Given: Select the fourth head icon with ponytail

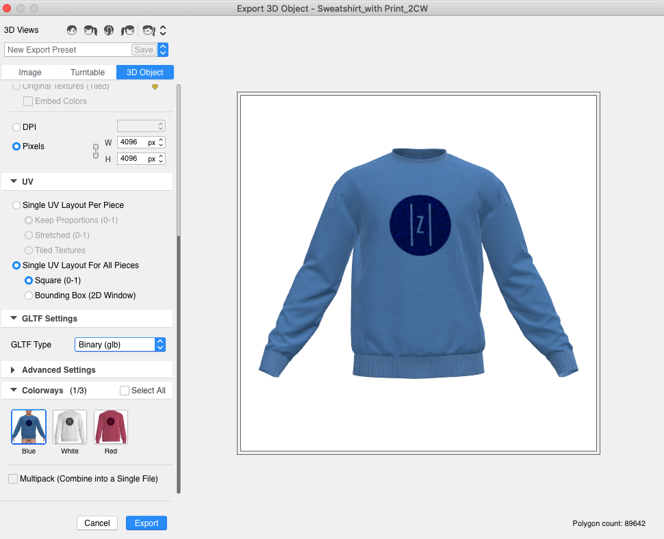Looking at the screenshot, I should [x=127, y=30].
